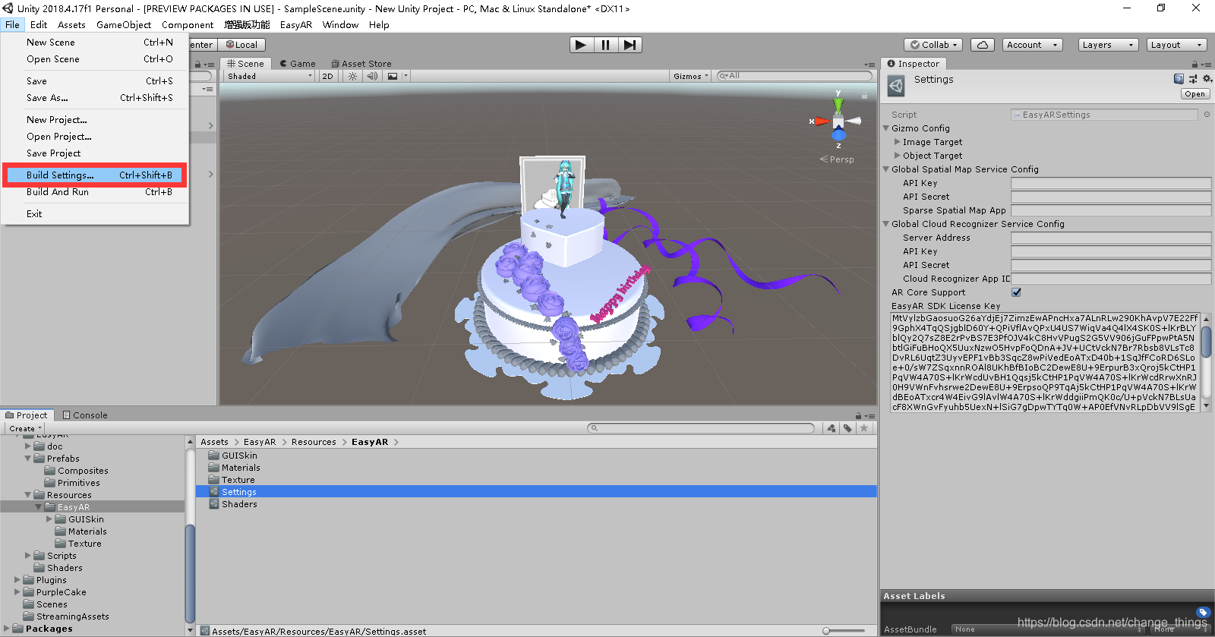
Task: Click the Pause button in toolbar
Action: point(606,45)
